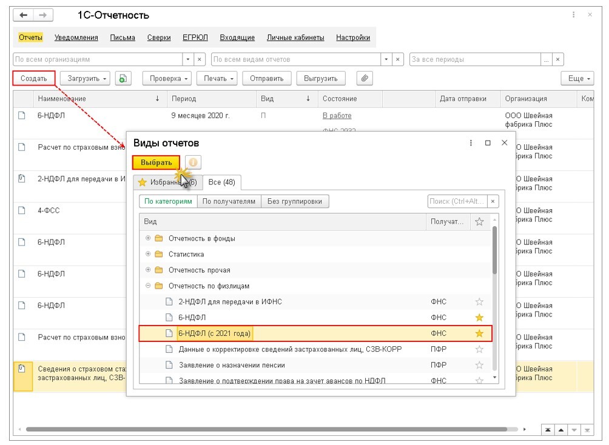Toggle favorite star for 2-НДФЛ для передачи в ИФНС
Screen dimensions: 609x445
(x=479, y=302)
